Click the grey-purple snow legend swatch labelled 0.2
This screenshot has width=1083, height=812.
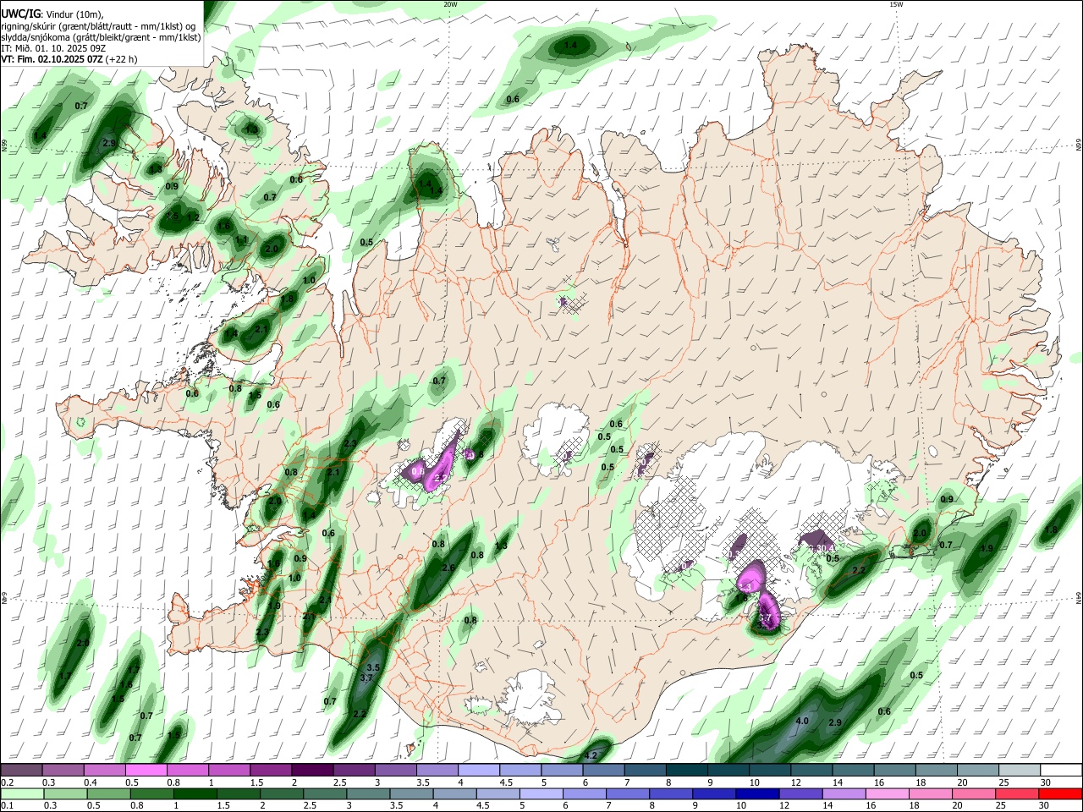22,770
